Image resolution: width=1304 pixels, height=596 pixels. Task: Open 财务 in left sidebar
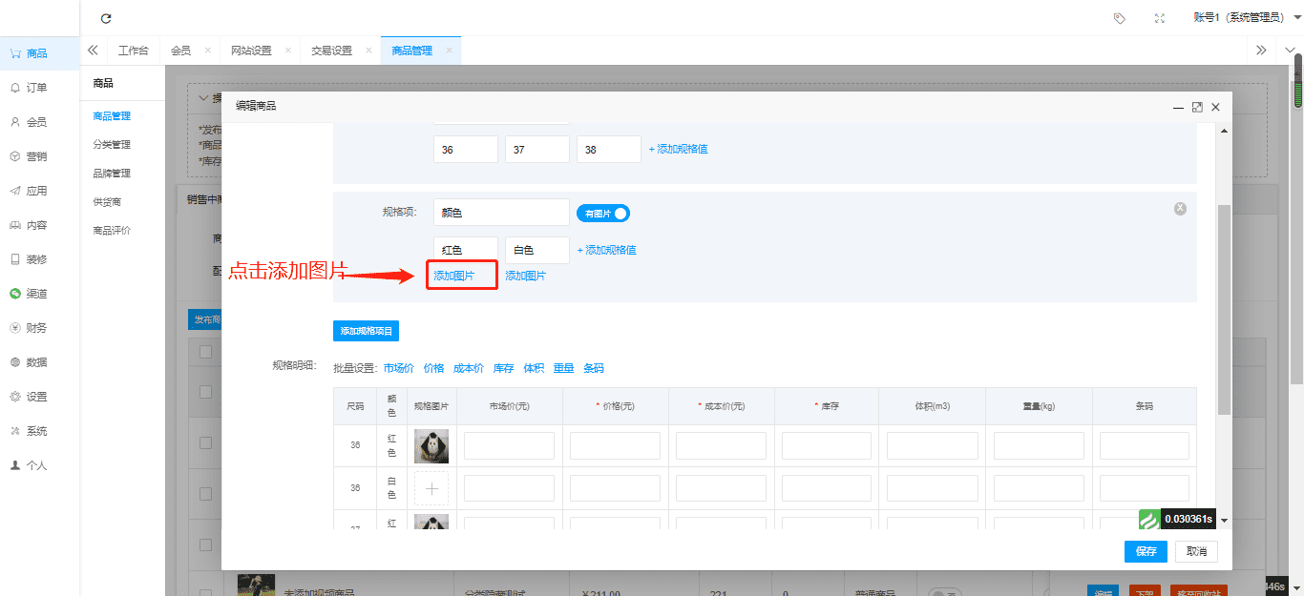pos(37,328)
